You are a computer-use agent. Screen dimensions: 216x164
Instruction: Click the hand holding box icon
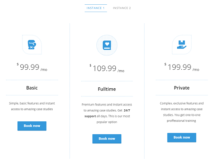point(182,45)
